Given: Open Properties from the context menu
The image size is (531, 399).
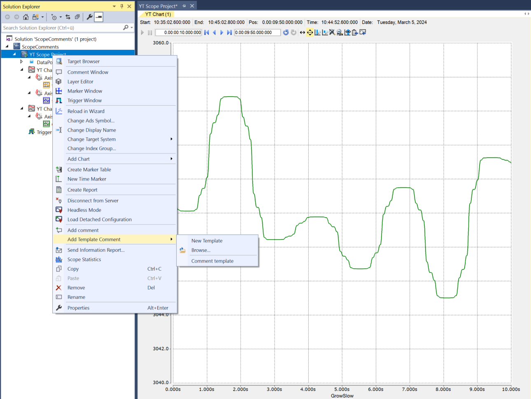Looking at the screenshot, I should click(115, 308).
